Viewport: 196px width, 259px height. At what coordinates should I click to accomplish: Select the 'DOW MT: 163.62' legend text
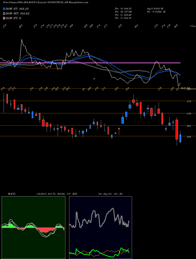18,14
